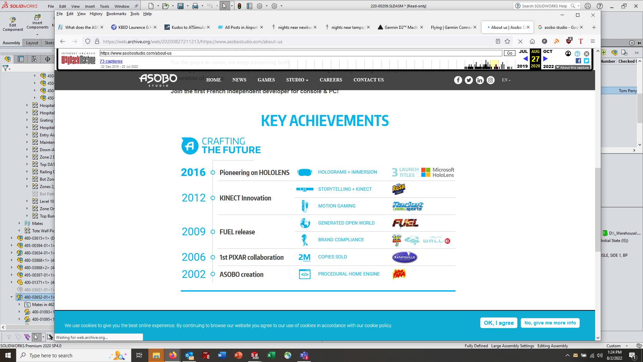Open Firefox reader view icon

498,42
